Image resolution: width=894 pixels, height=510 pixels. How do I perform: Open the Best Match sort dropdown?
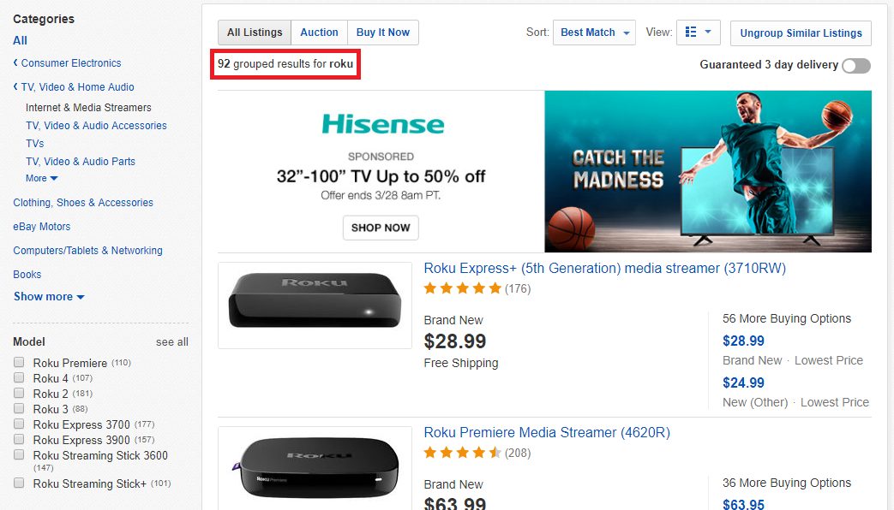click(x=595, y=33)
